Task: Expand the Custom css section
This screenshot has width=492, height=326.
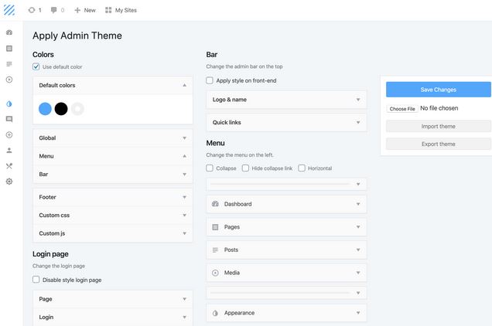Action: [113, 215]
